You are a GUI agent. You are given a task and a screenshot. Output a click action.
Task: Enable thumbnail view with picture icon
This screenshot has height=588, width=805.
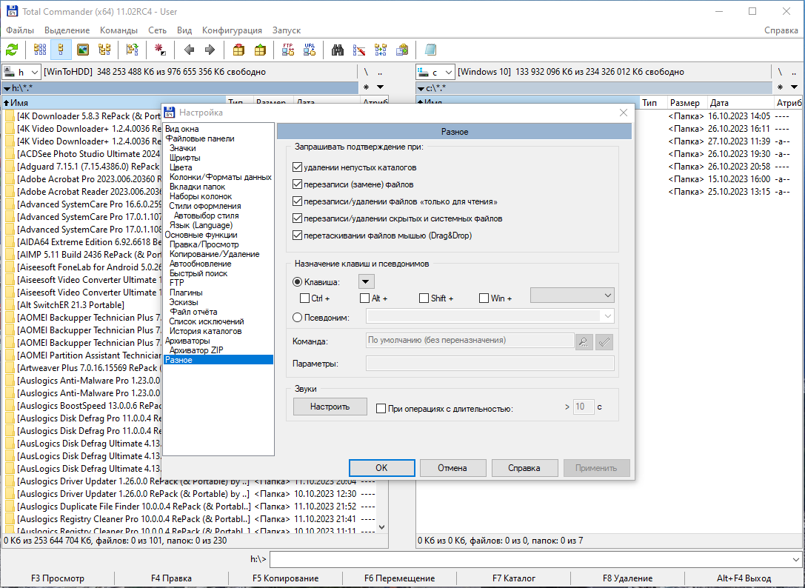click(83, 50)
